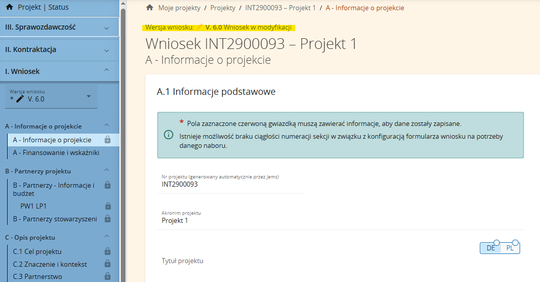Click the home icon in the breadcrumb
Screen dimensions: 540x282
(149, 8)
